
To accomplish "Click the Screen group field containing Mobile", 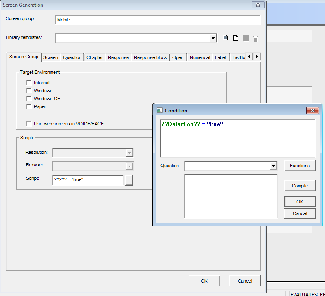I will (158, 20).
